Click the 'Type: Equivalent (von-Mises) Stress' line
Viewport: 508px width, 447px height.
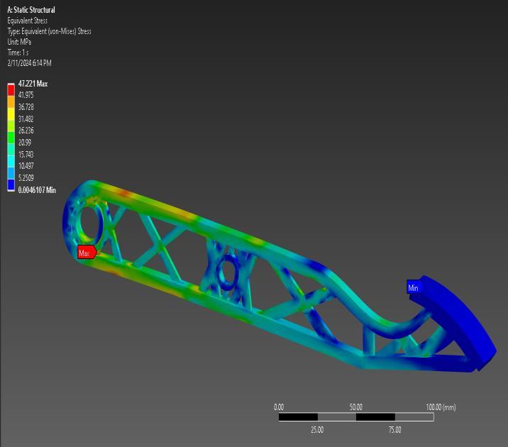point(49,31)
